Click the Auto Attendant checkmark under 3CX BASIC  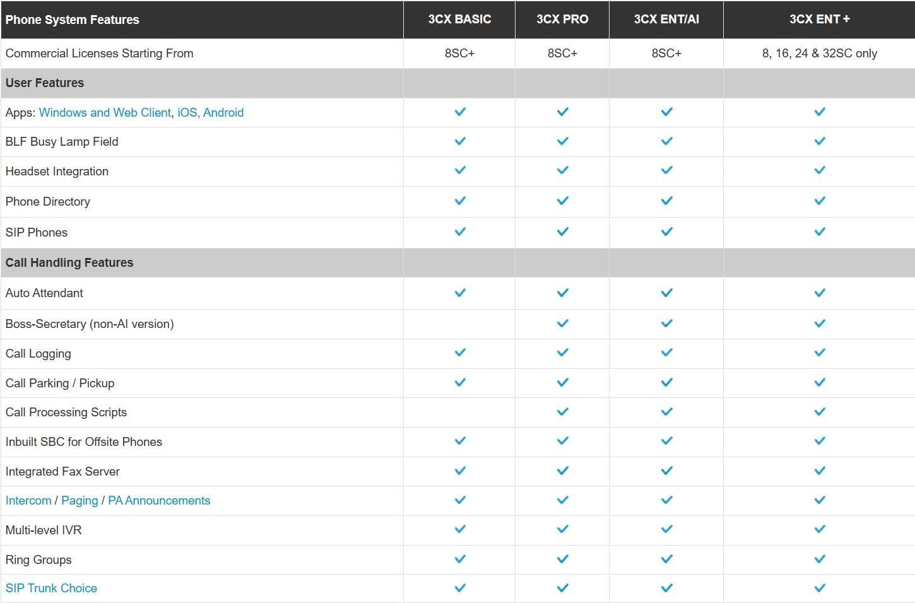460,293
